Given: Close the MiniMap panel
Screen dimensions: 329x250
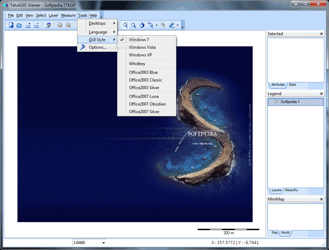Looking at the screenshot, I should click(x=321, y=199).
